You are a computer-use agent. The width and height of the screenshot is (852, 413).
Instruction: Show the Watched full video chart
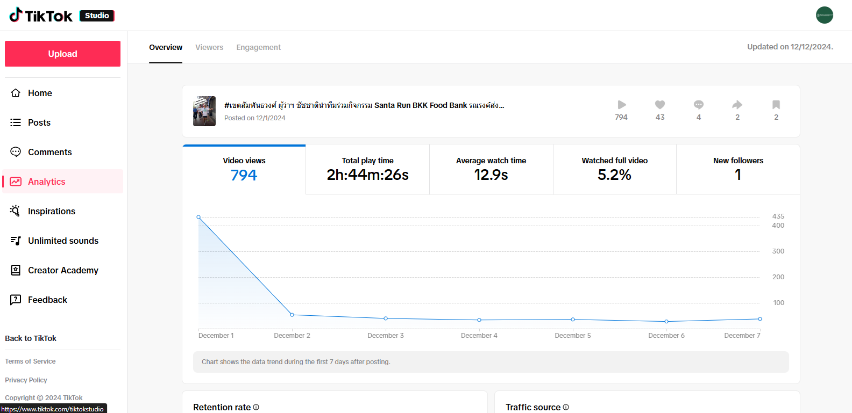pos(614,169)
